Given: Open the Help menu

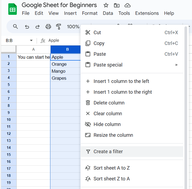Looking at the screenshot, I should tap(169, 13).
